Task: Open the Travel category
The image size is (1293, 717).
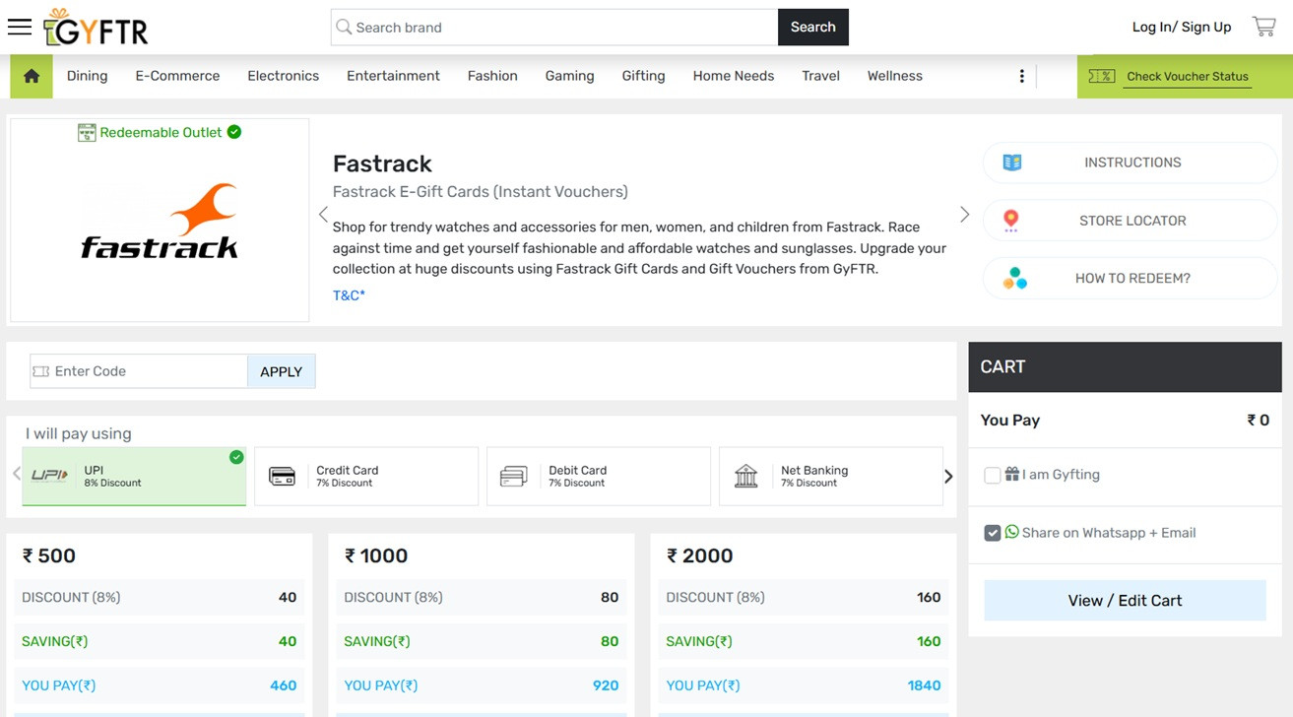Action: [x=820, y=76]
